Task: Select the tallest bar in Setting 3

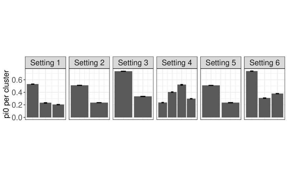Action: point(123,94)
